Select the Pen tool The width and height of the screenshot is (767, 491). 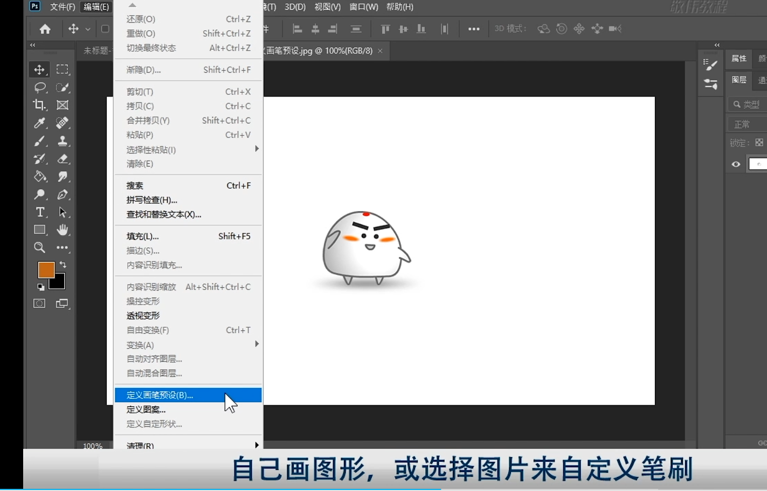click(x=63, y=194)
